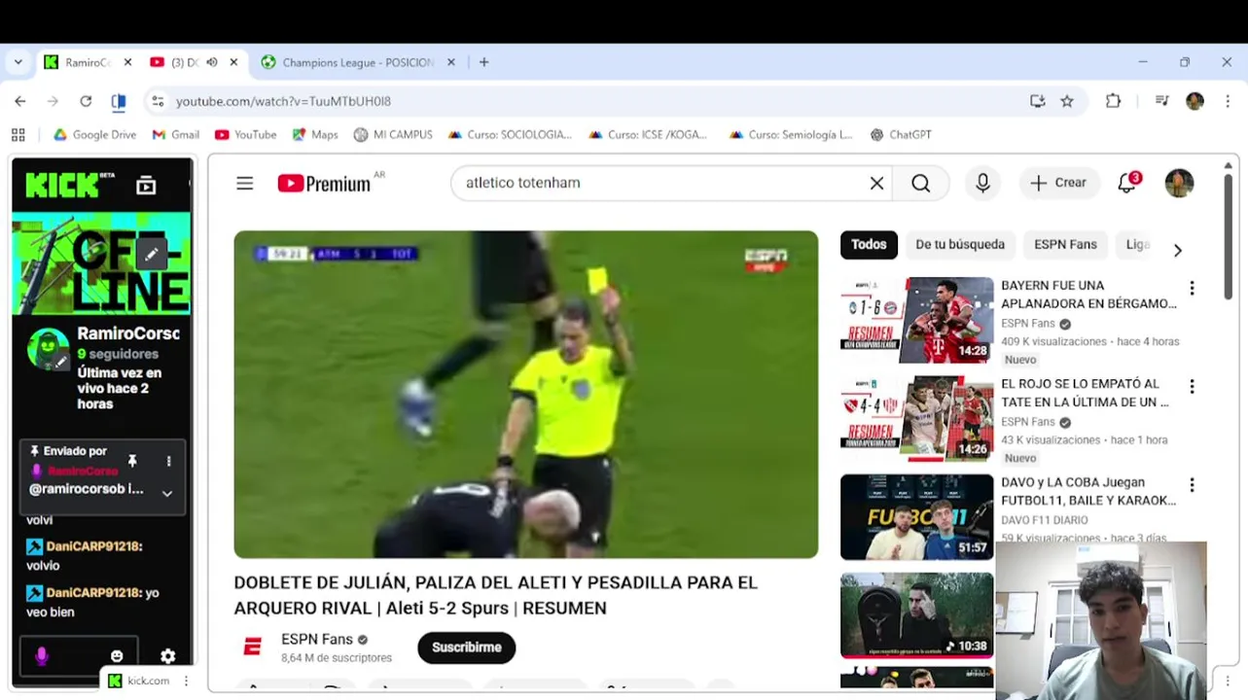Open options menu for EL ROJO video
The image size is (1248, 700).
pos(1192,387)
